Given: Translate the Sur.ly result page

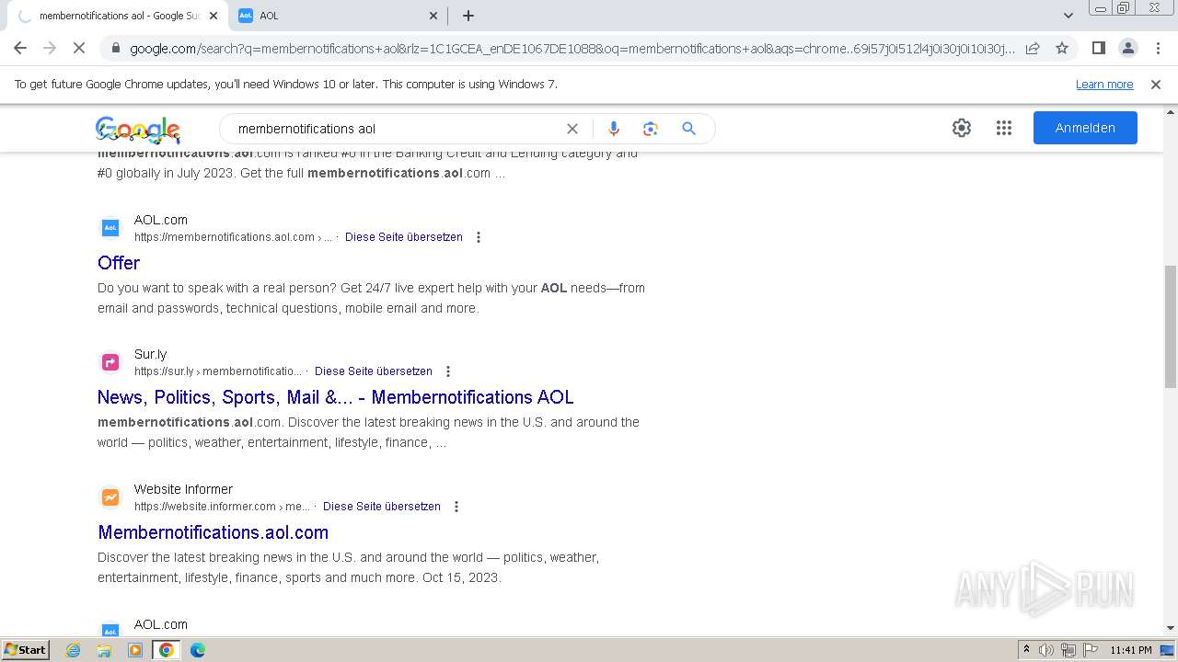Looking at the screenshot, I should pyautogui.click(x=374, y=371).
